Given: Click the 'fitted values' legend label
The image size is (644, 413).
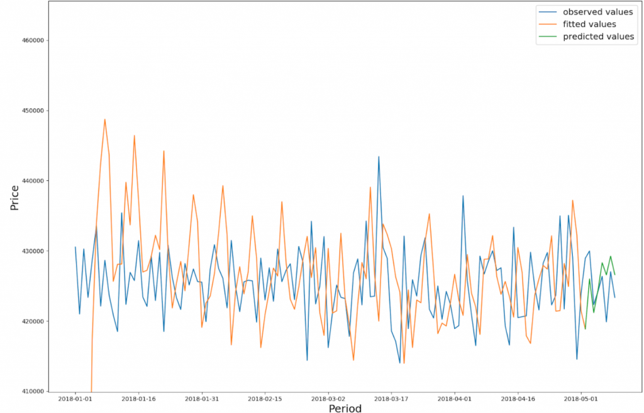Looking at the screenshot, I should pos(589,24).
